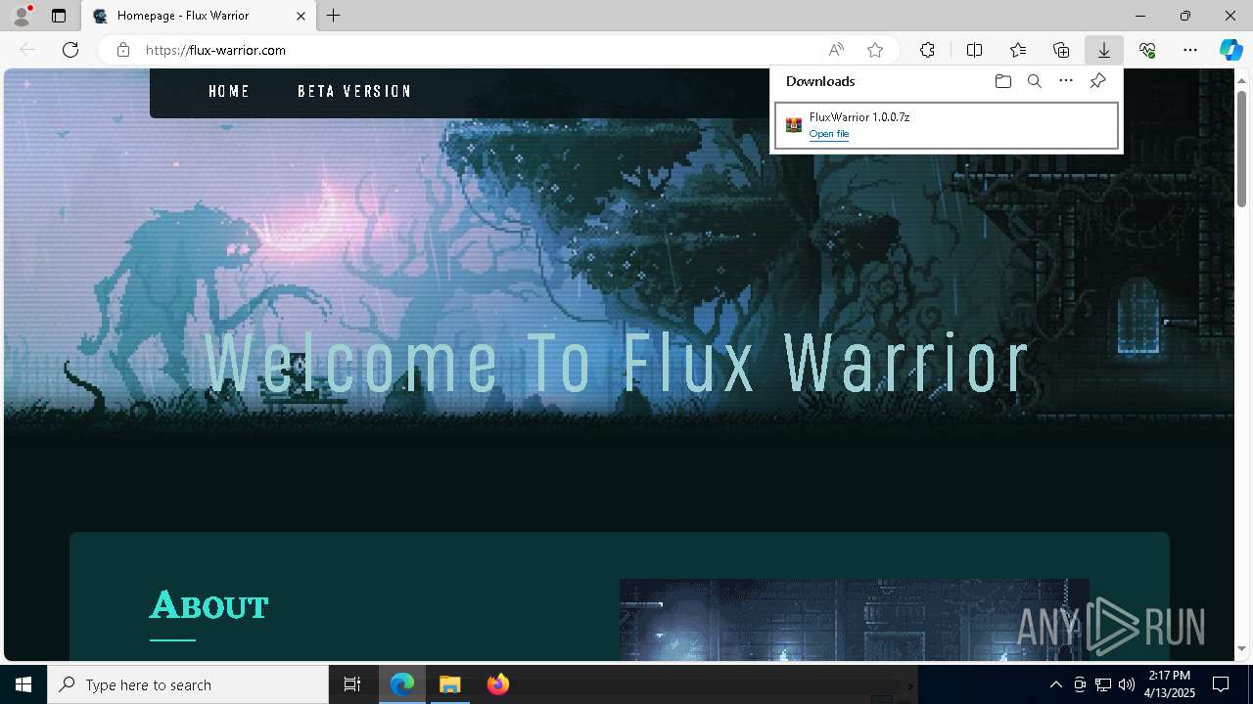The image size is (1253, 704).
Task: Click the FluxWarrior archive file icon
Action: point(794,125)
